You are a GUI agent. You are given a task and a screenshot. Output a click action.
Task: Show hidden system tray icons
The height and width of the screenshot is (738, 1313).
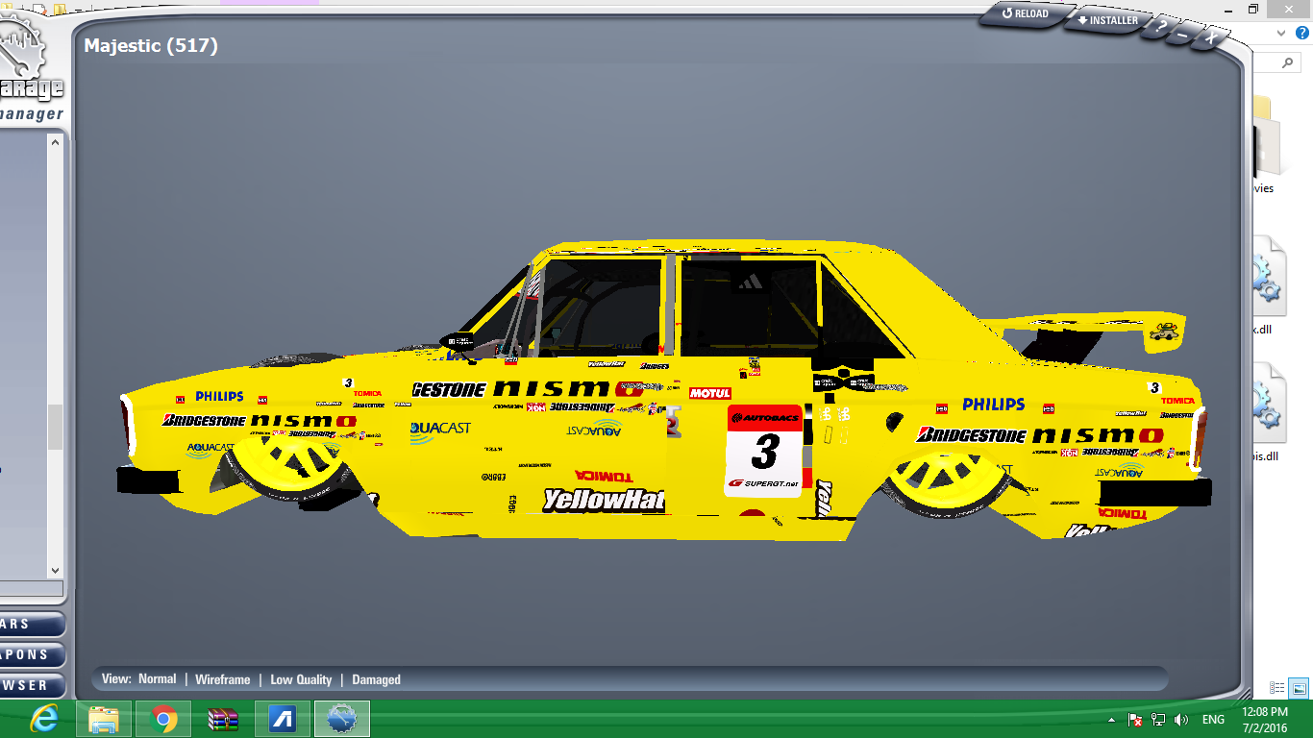pyautogui.click(x=1112, y=720)
